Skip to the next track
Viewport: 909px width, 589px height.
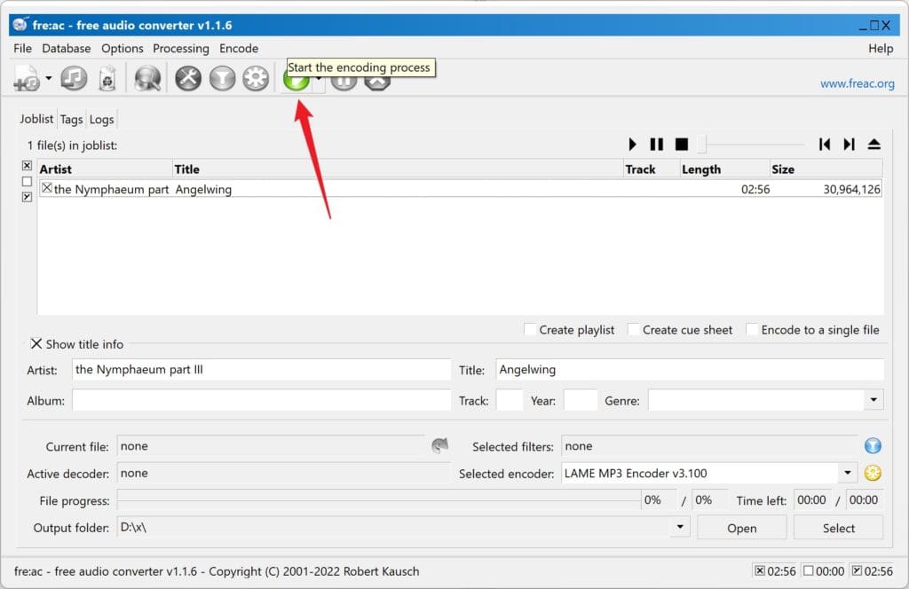(x=850, y=145)
